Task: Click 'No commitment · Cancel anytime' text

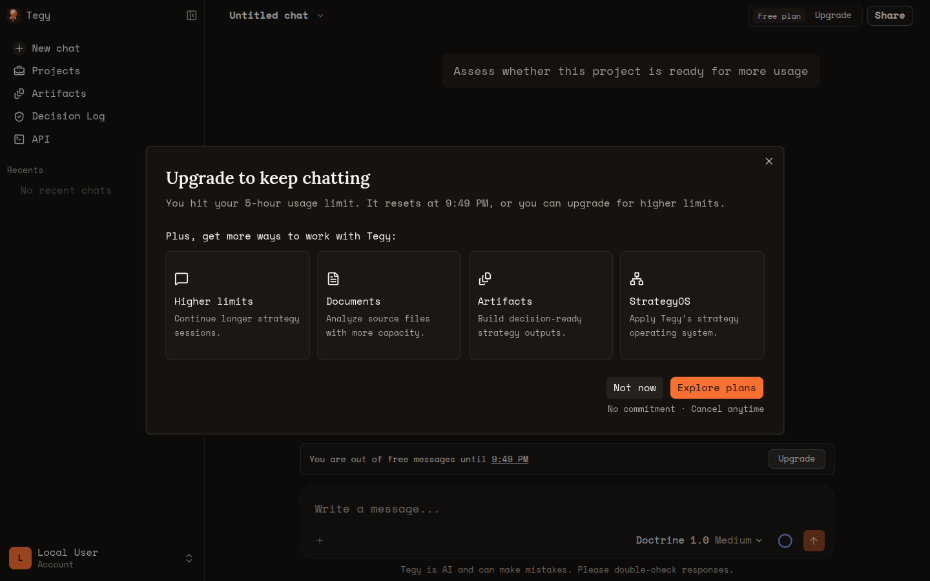Action: click(686, 409)
